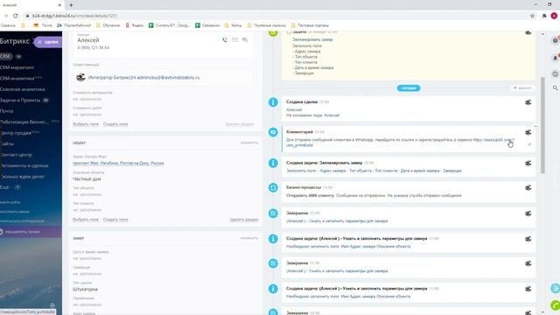This screenshot has height=315, width=560.
Task: Click info icon beside Создана задача: Запланировать замер
Action: pos(273,164)
